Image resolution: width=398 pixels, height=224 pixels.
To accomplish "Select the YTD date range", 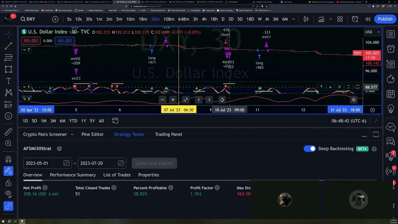I will pyautogui.click(x=73, y=121).
